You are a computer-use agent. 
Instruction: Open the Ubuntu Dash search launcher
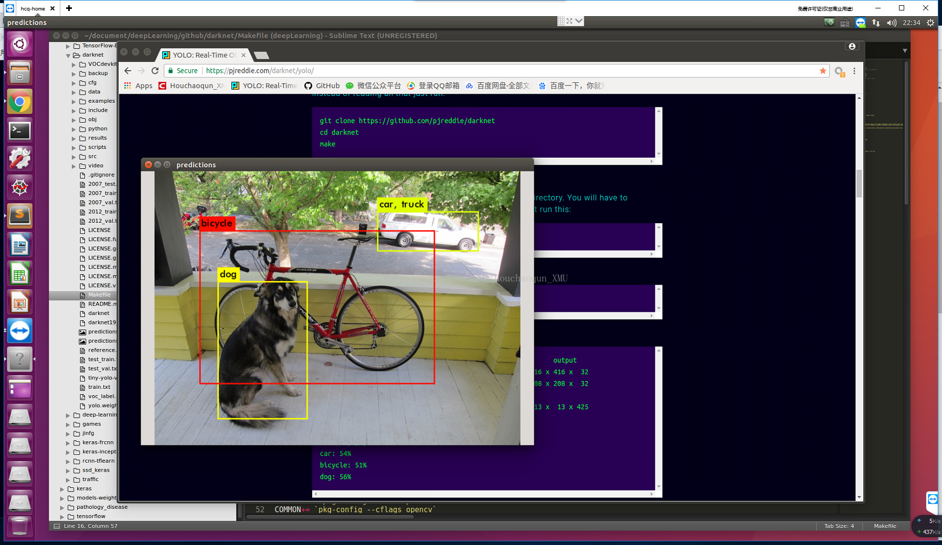20,45
